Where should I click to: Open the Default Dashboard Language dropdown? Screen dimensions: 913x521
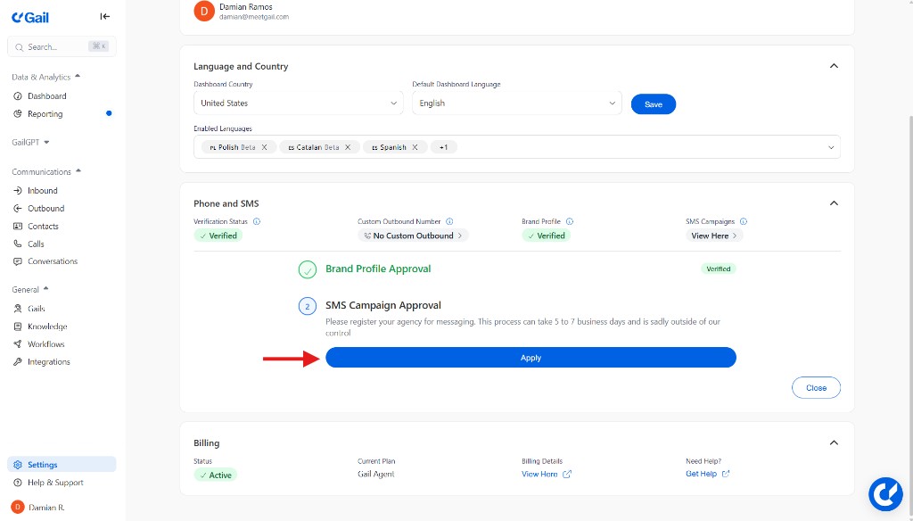(x=516, y=103)
